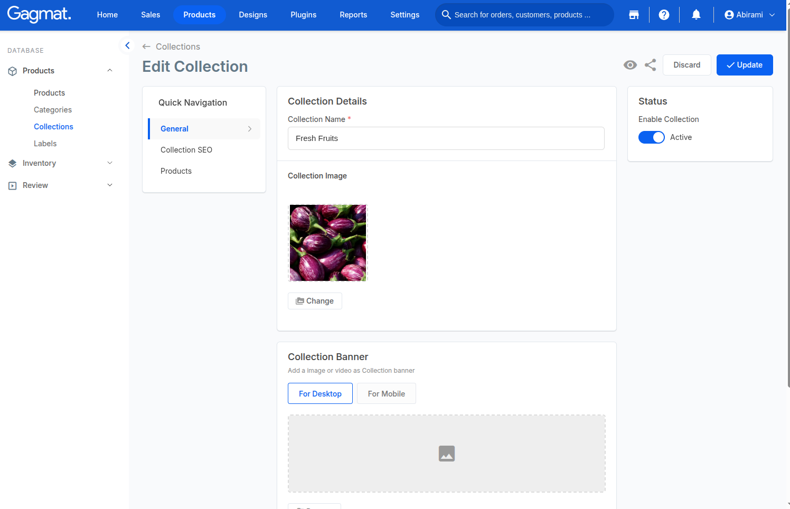Open the Sales menu
This screenshot has width=790, height=509.
[x=151, y=15]
